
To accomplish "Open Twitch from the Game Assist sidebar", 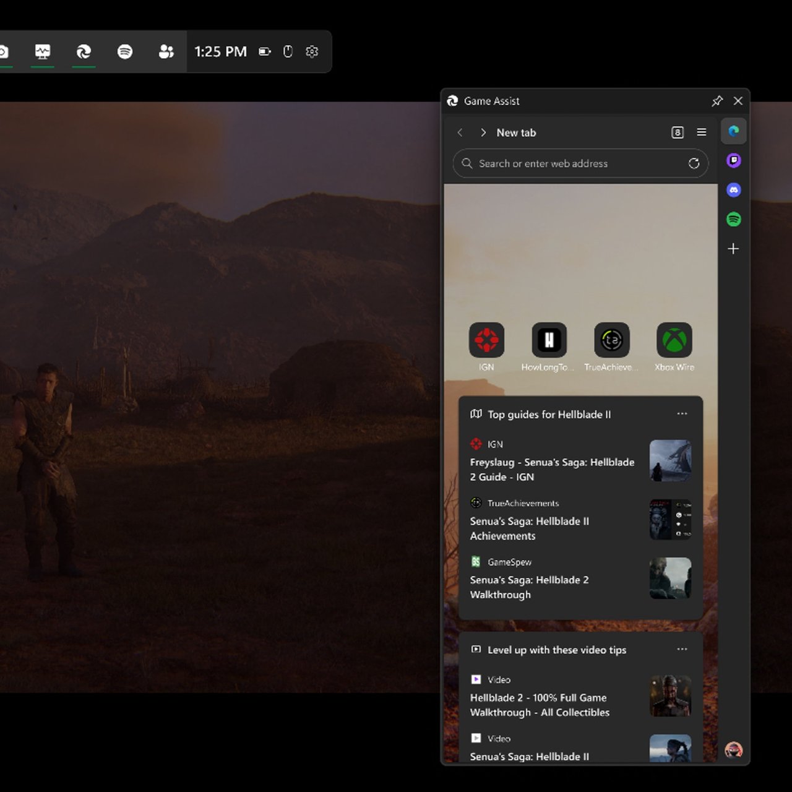I will (x=734, y=161).
